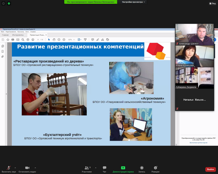This screenshot has height=174, width=218.
Task: Open the Файл menu in Acrobat
Action: point(2,32)
